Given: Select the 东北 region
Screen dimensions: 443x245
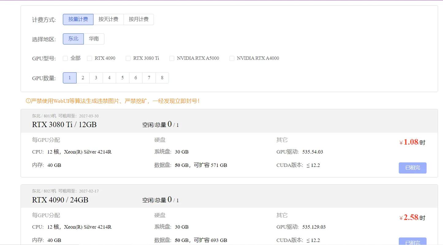Looking at the screenshot, I should 73,39.
